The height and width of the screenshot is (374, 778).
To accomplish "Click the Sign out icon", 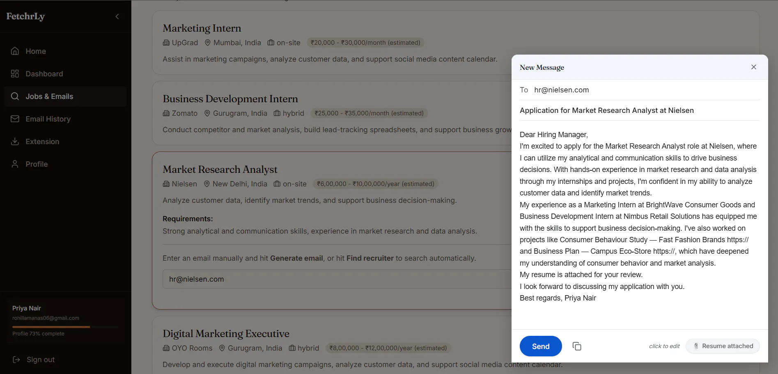I will coord(16,360).
